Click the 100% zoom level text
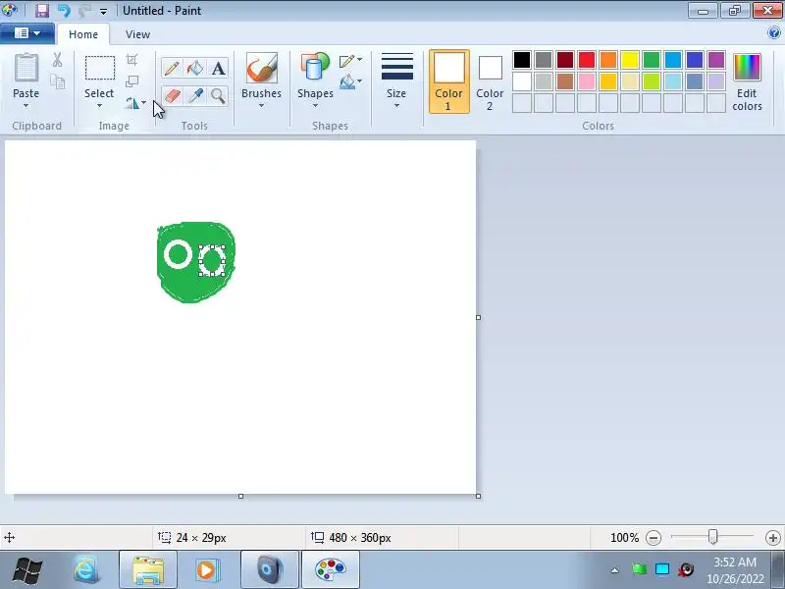This screenshot has width=785, height=589. 625,538
